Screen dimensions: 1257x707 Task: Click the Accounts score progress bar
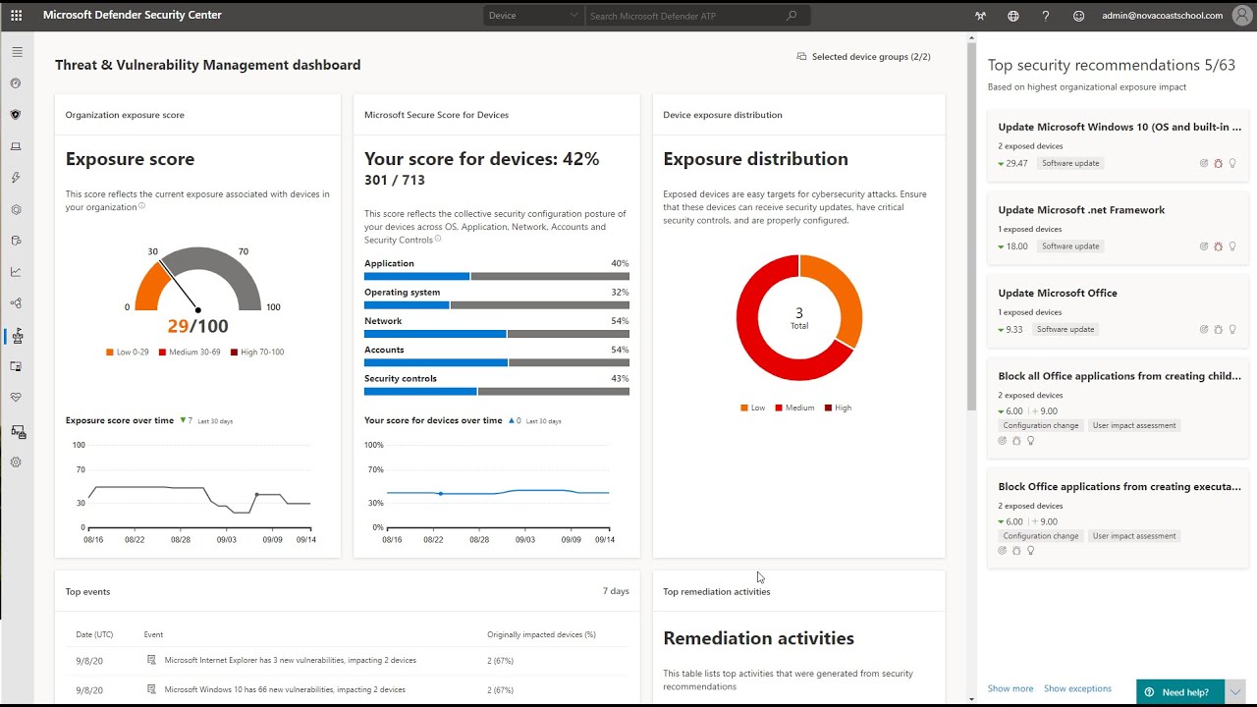pyautogui.click(x=497, y=362)
